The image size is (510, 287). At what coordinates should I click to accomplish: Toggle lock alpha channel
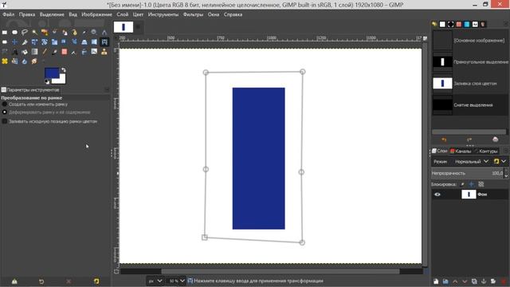tap(481, 184)
